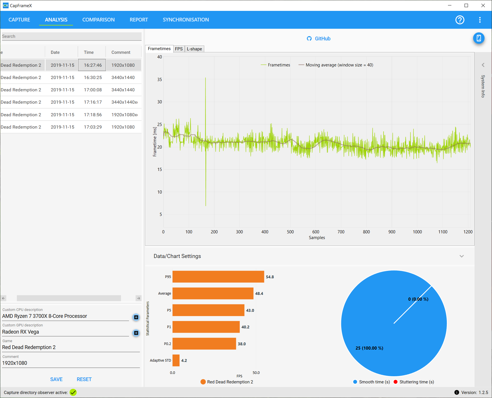
Task: Click the CapFrameX app logo in title bar
Action: (x=6, y=5)
